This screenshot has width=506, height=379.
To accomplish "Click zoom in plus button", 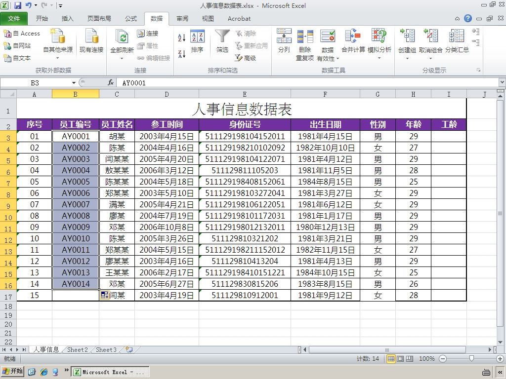I will coord(500,359).
